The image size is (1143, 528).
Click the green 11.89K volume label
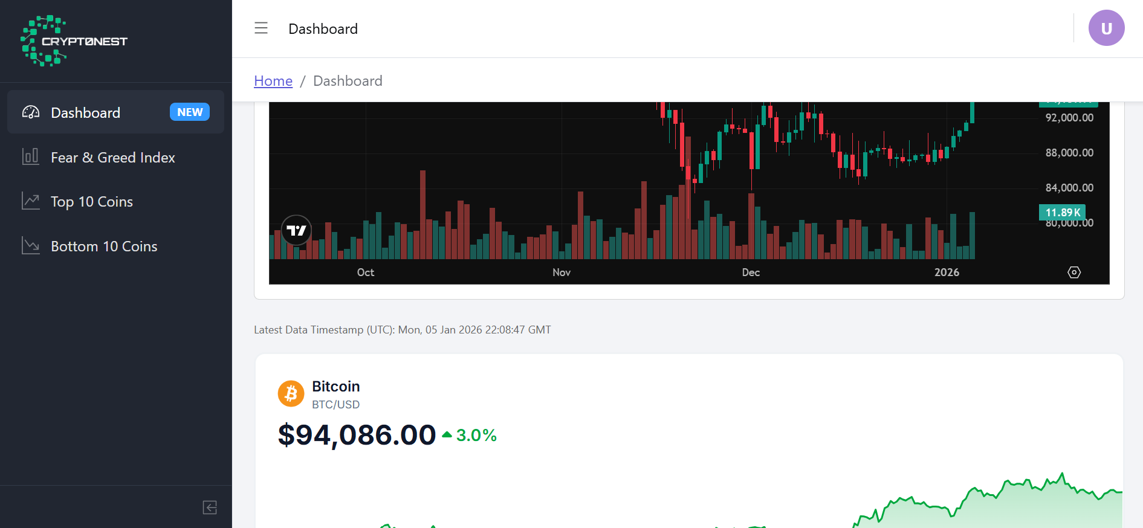(1063, 212)
